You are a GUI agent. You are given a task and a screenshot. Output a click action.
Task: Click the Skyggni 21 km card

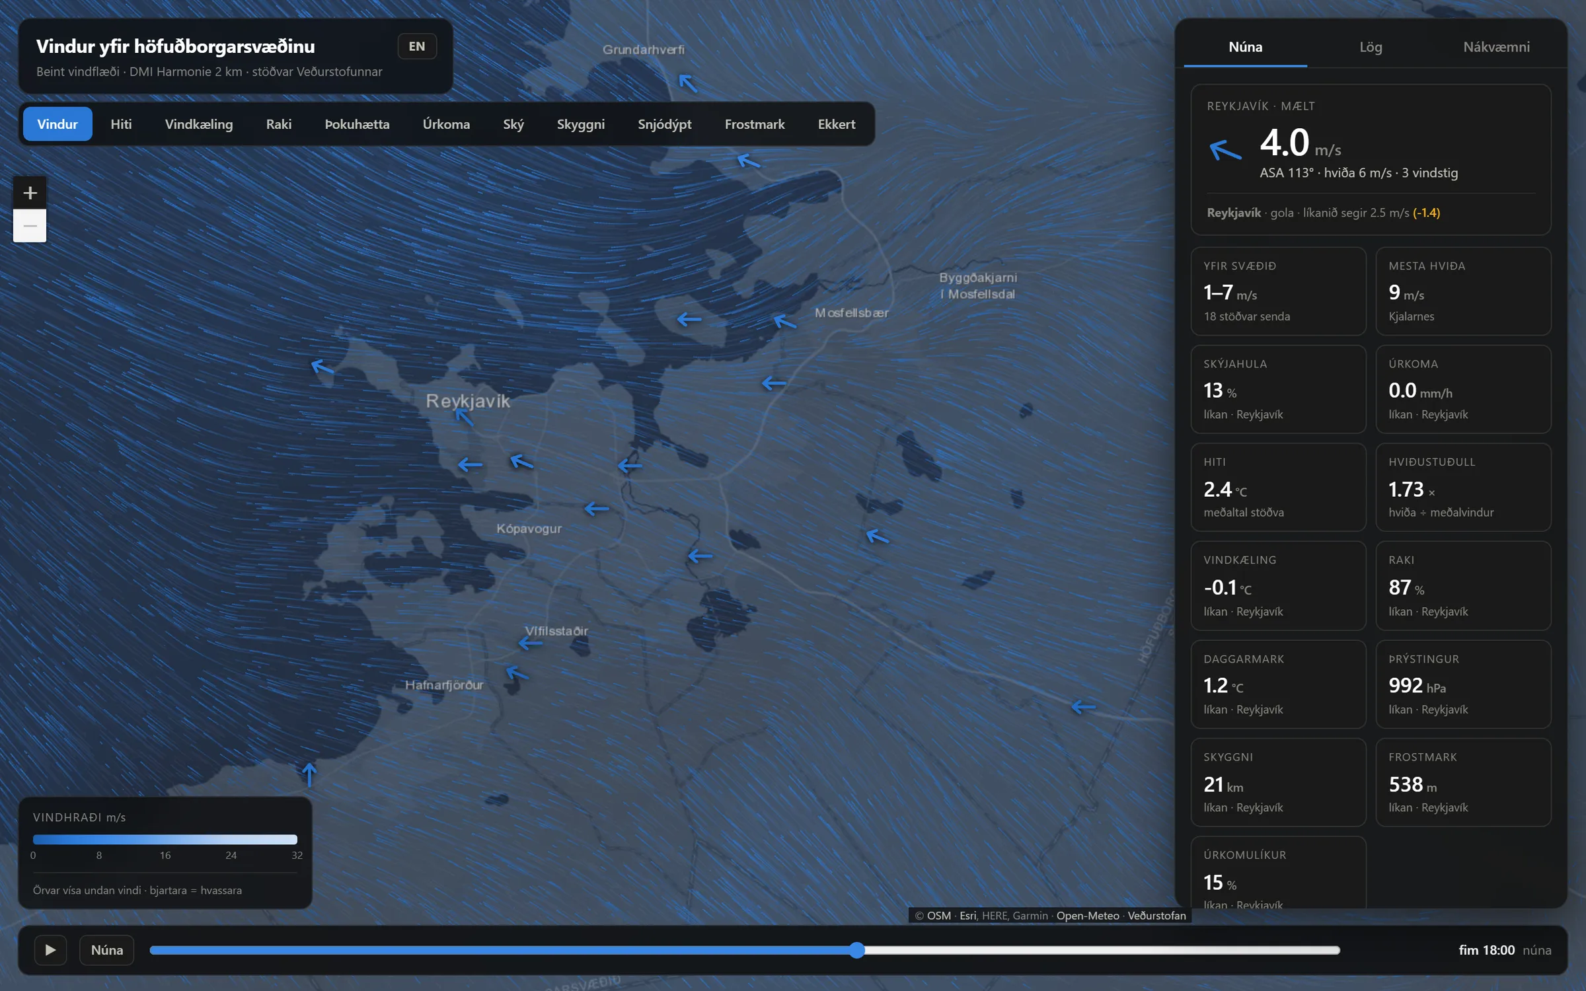(x=1278, y=782)
